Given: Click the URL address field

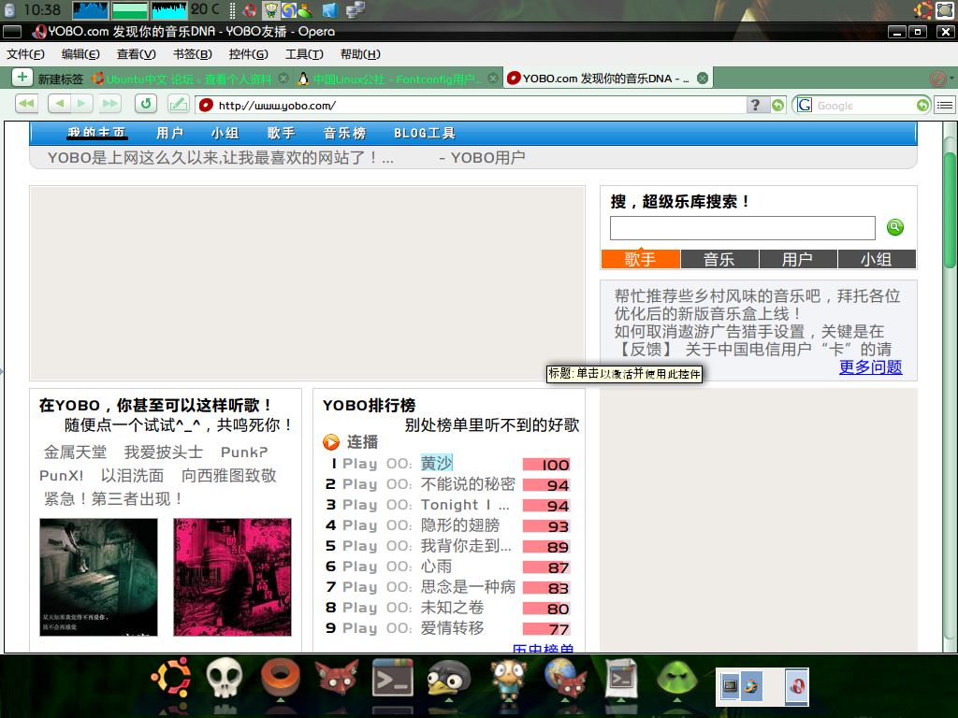Looking at the screenshot, I should coord(471,105).
